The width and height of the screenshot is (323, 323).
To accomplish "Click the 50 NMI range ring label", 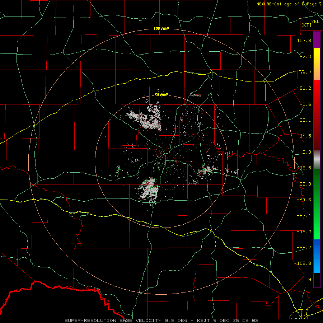I will click(x=161, y=95).
